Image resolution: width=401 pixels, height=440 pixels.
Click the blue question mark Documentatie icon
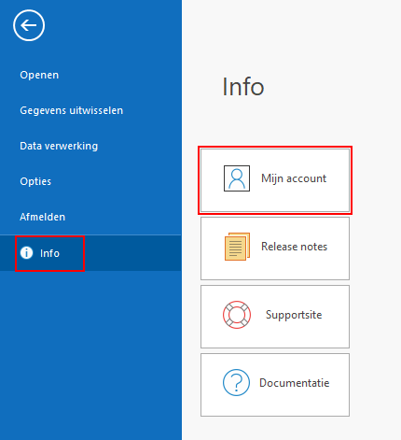coord(236,382)
